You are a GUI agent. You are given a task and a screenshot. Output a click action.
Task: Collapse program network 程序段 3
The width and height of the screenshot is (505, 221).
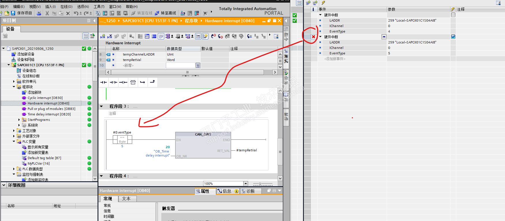[x=101, y=106]
